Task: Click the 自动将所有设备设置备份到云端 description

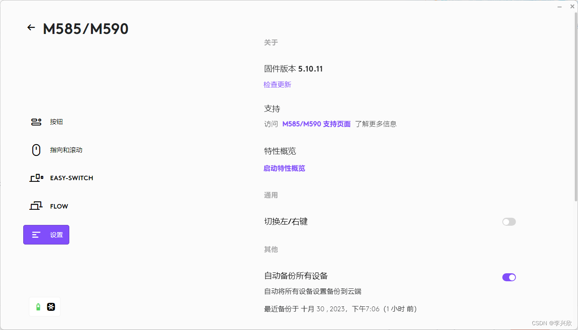Action: coord(313,292)
